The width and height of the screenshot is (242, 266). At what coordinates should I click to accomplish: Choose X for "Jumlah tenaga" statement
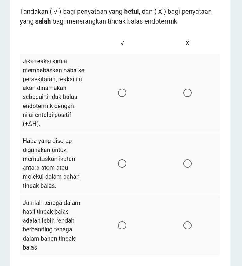click(187, 225)
